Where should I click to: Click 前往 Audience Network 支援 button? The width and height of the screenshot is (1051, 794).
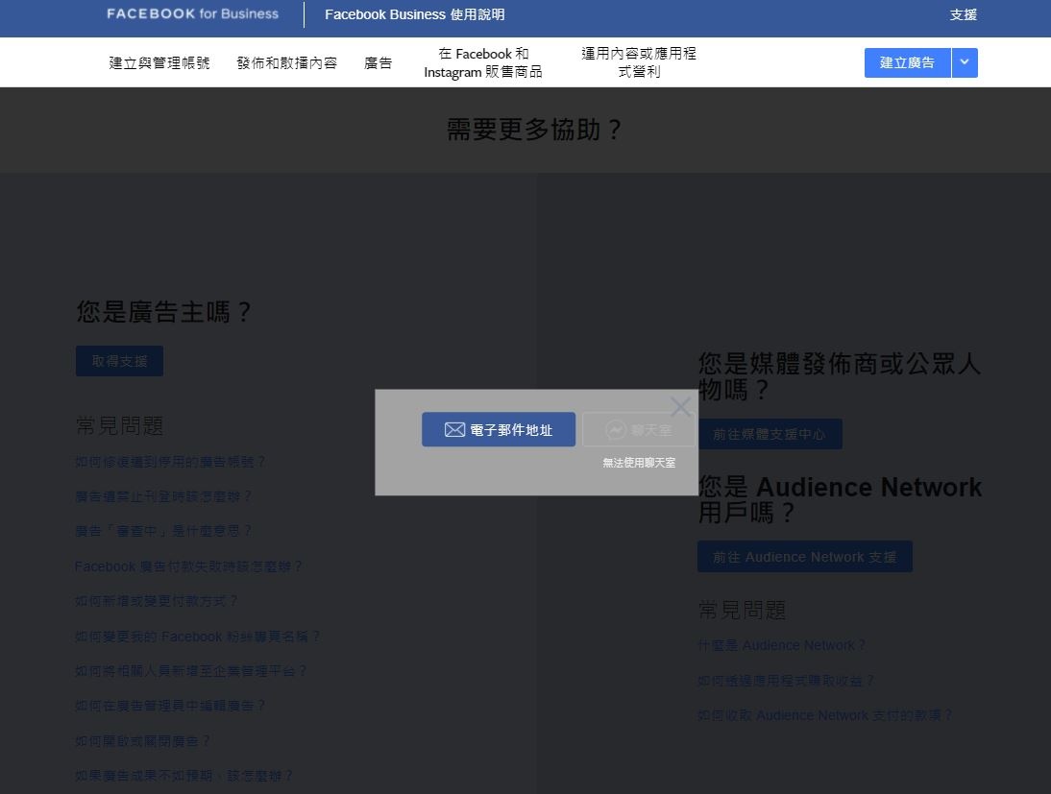(x=805, y=557)
